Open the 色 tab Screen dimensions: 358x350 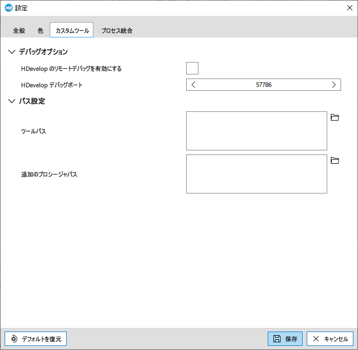click(41, 31)
